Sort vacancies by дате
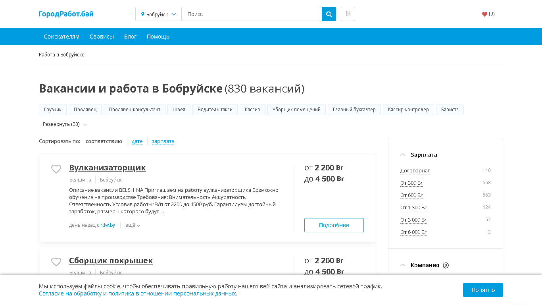Screen dimensions: 542x305 click(x=137, y=141)
